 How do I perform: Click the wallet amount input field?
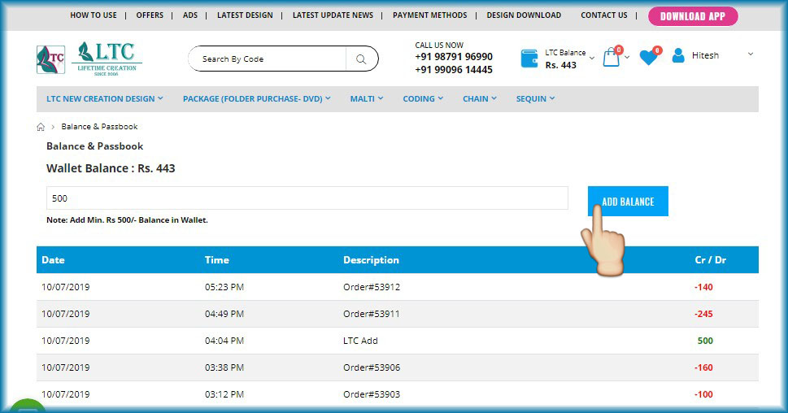click(x=307, y=198)
